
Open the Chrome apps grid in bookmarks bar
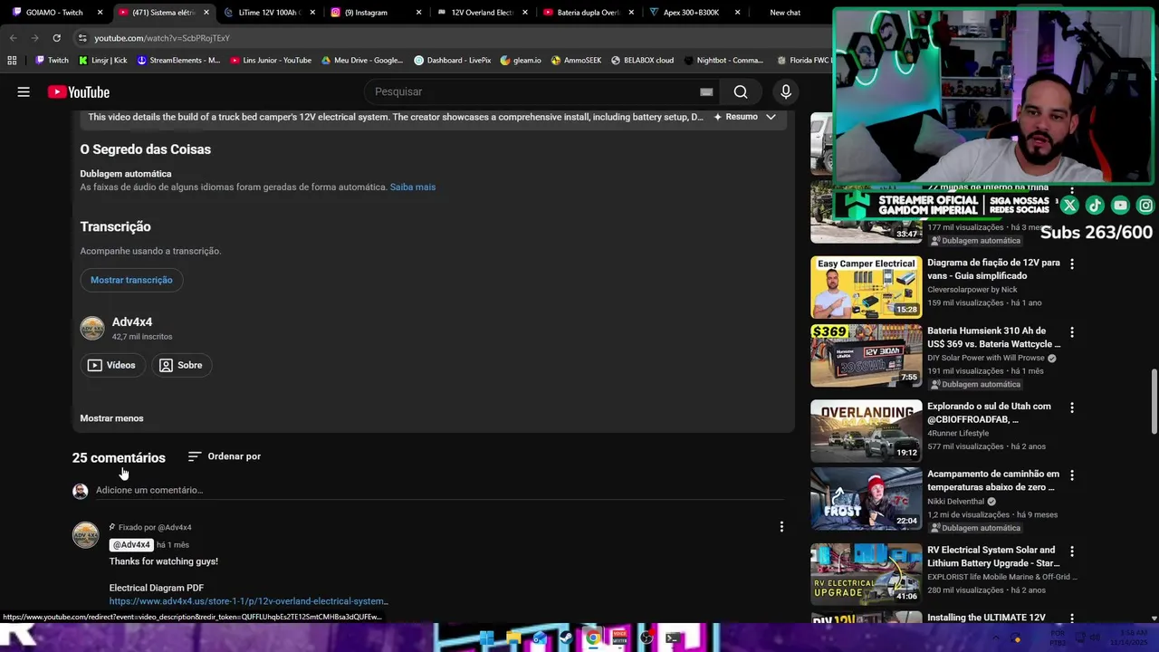[12, 61]
